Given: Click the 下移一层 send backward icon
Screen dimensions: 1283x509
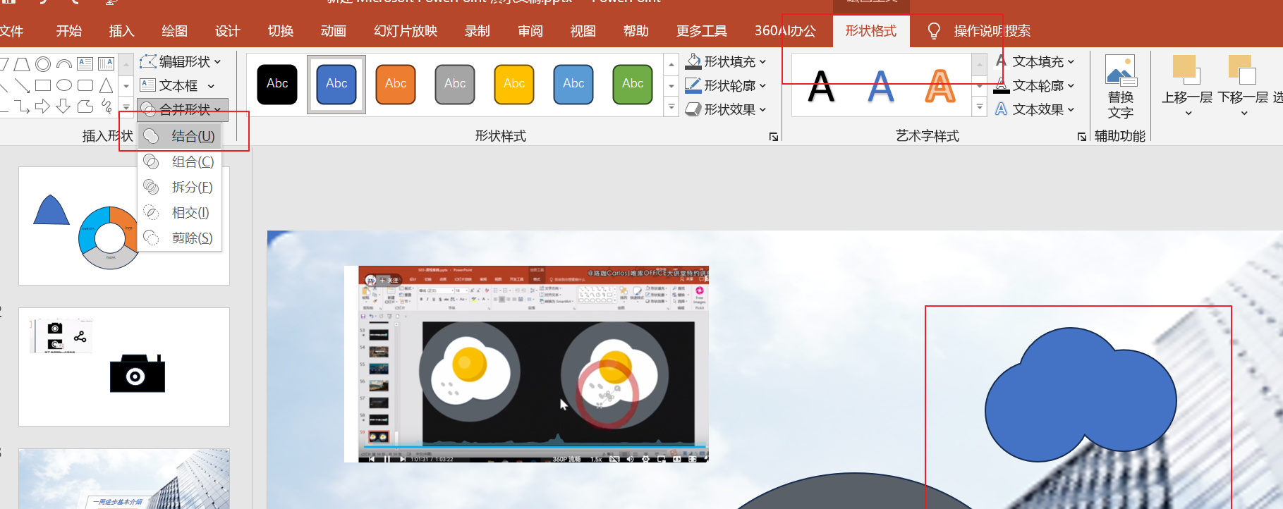Looking at the screenshot, I should (x=1243, y=70).
